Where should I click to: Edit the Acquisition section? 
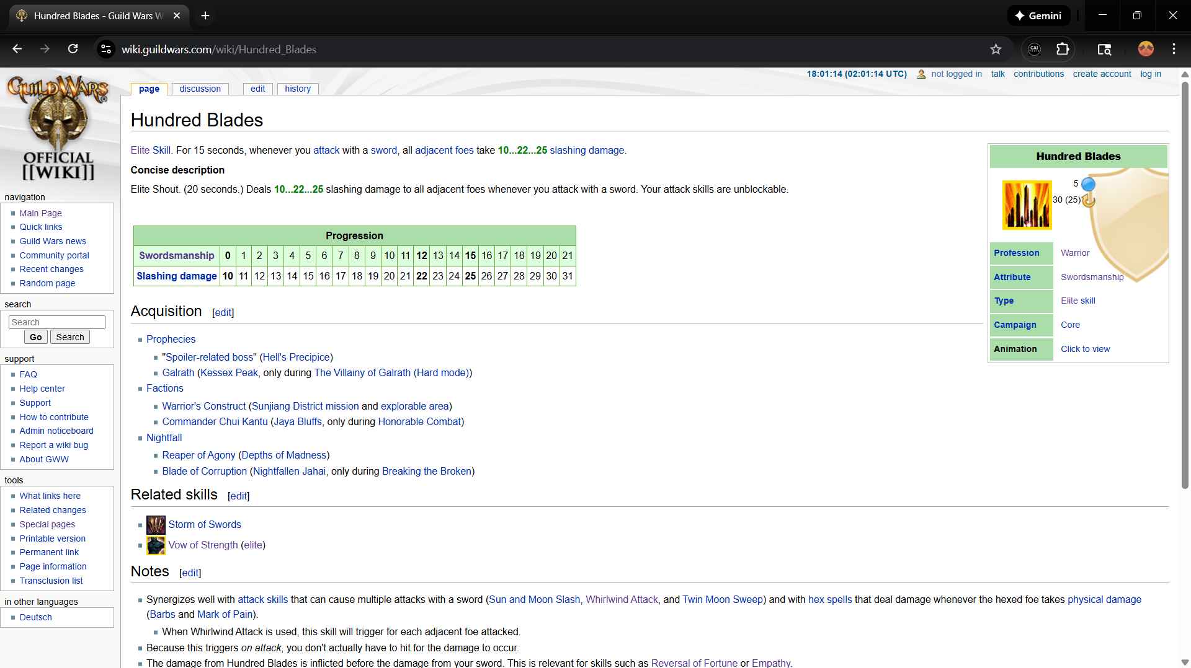(223, 313)
